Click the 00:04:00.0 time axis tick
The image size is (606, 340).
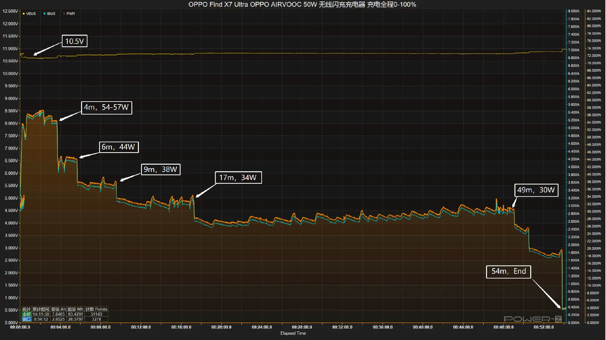(x=61, y=327)
